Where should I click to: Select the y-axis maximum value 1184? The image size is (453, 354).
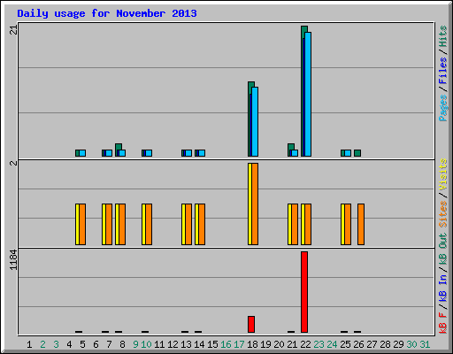13,260
